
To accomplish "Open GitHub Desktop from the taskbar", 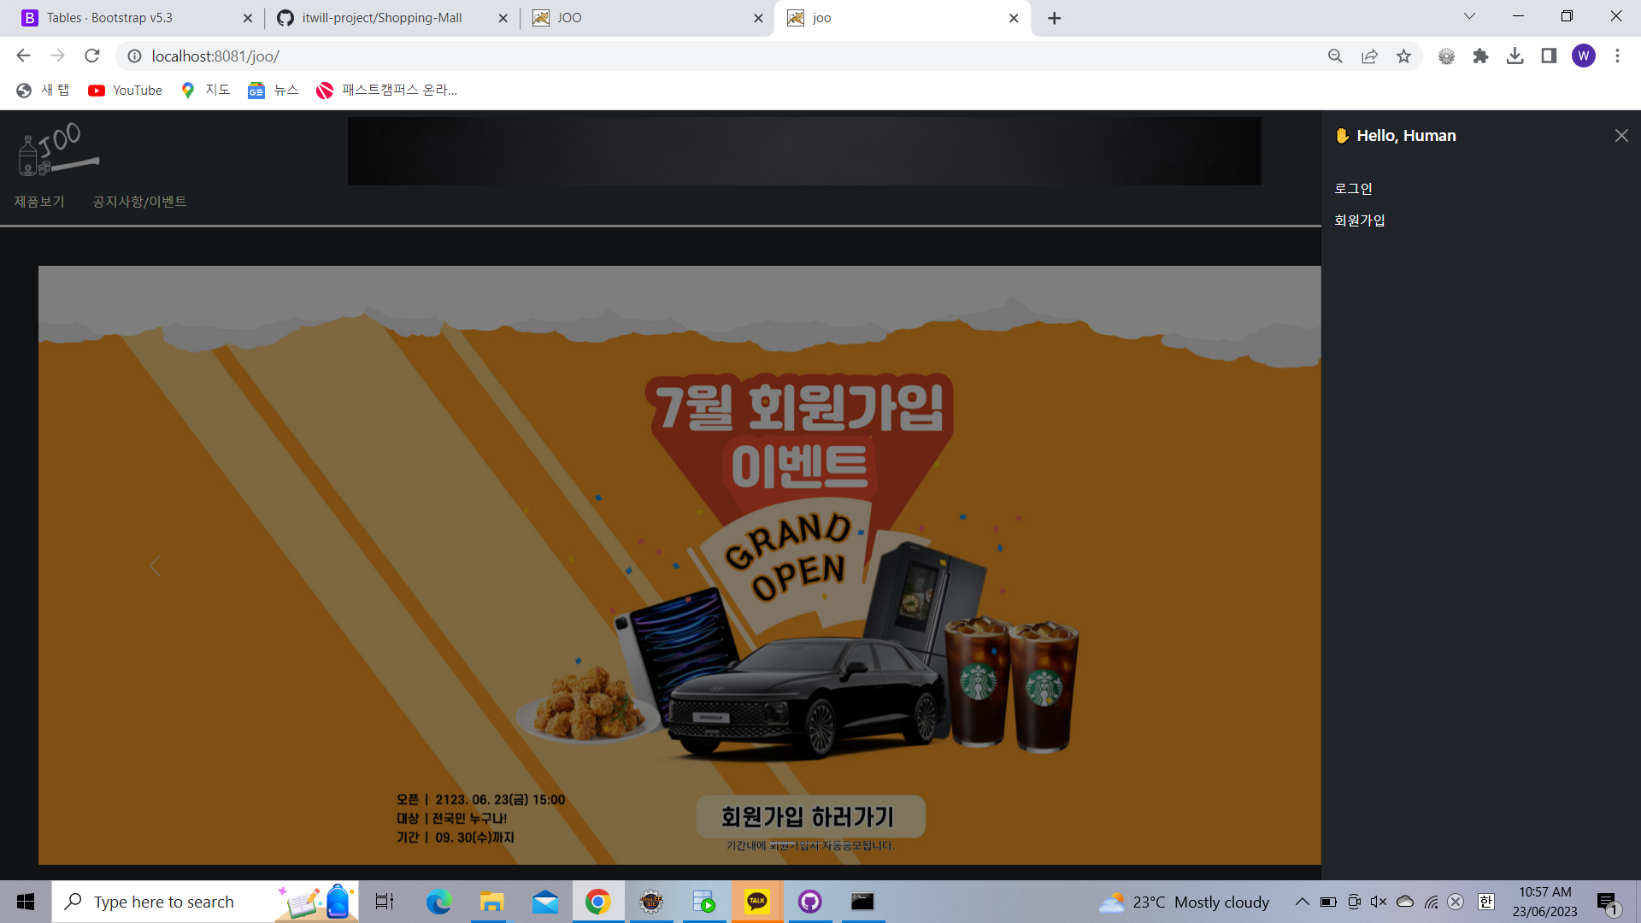I will pyautogui.click(x=809, y=902).
